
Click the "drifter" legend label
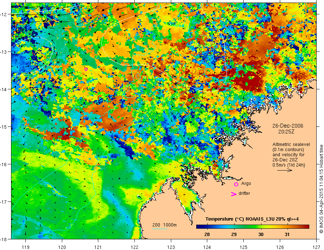point(244,193)
